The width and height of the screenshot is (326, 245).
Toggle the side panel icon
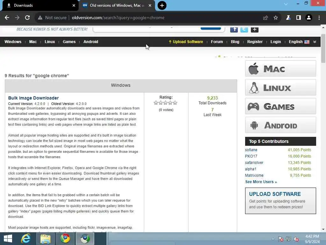pyautogui.click(x=299, y=18)
